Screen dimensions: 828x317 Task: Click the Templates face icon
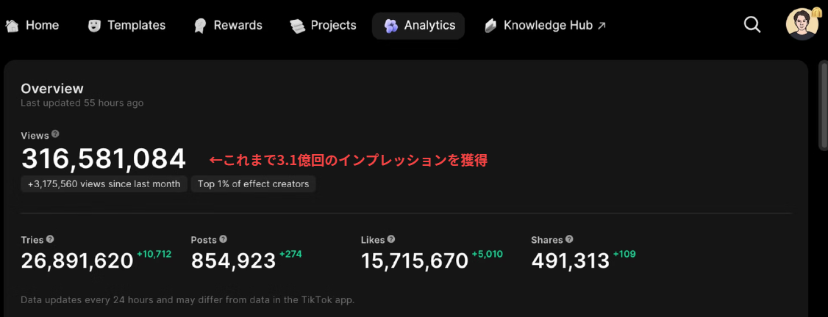94,25
